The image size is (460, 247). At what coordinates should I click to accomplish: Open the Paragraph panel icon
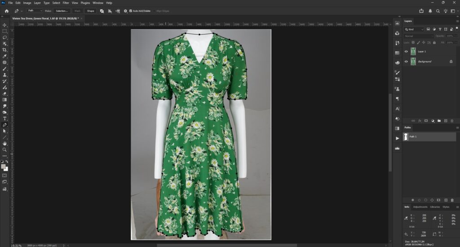click(x=397, y=99)
